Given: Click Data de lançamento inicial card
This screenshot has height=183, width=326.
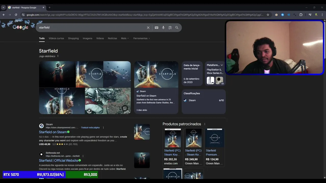Looking at the screenshot, I should coord(192,73).
